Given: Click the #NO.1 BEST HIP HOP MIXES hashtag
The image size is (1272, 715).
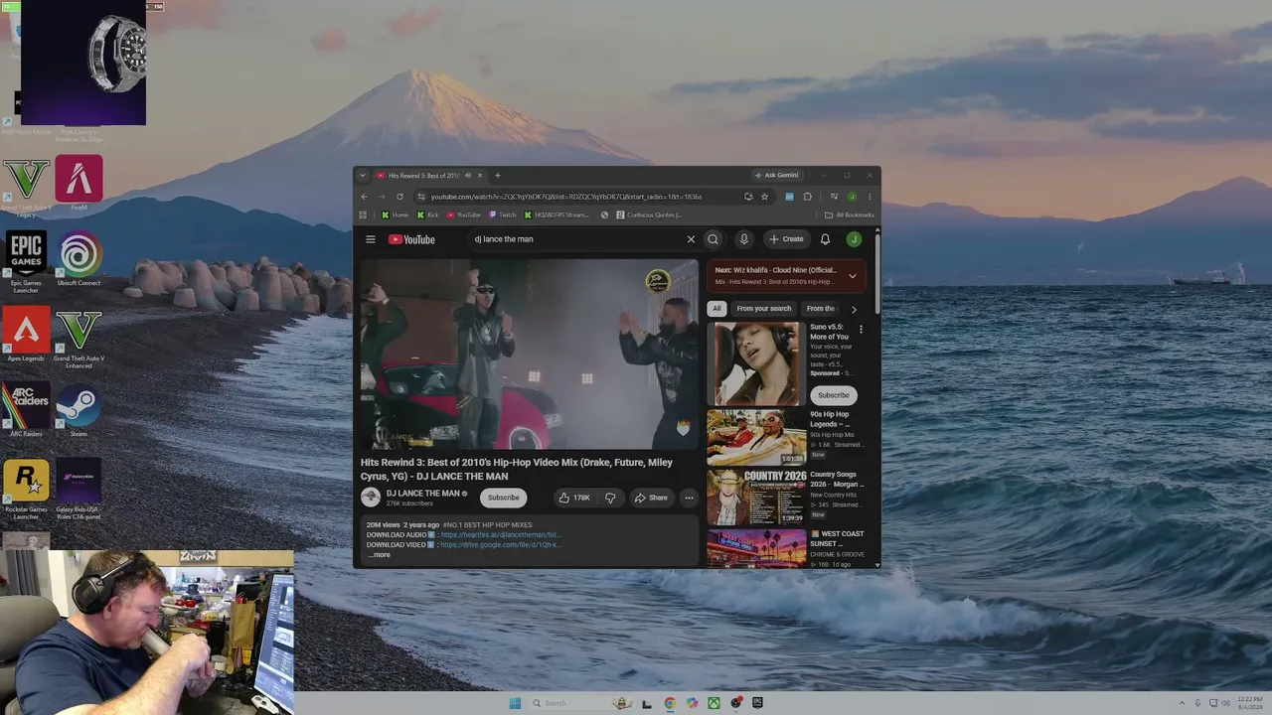Looking at the screenshot, I should pyautogui.click(x=488, y=525).
